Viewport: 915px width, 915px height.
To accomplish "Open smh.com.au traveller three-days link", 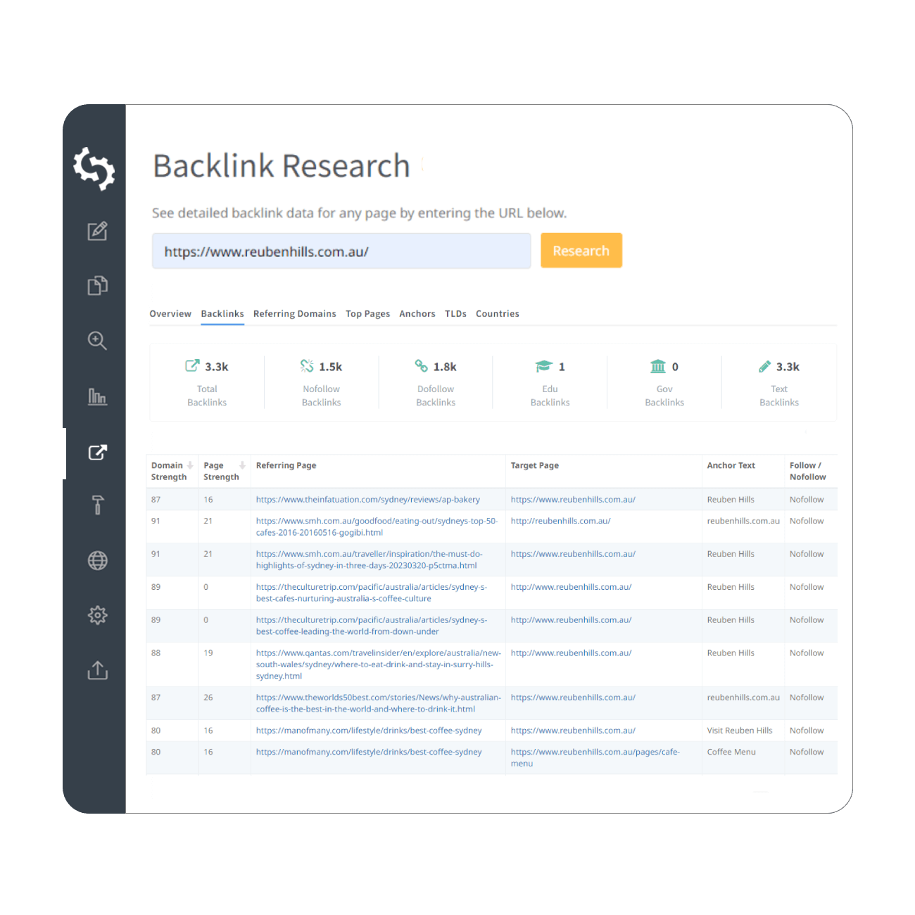I will (369, 560).
